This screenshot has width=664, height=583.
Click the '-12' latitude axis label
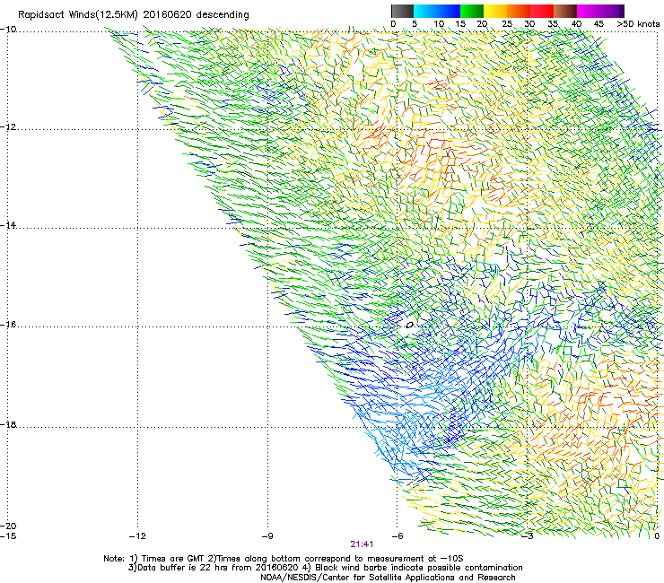(x=8, y=126)
